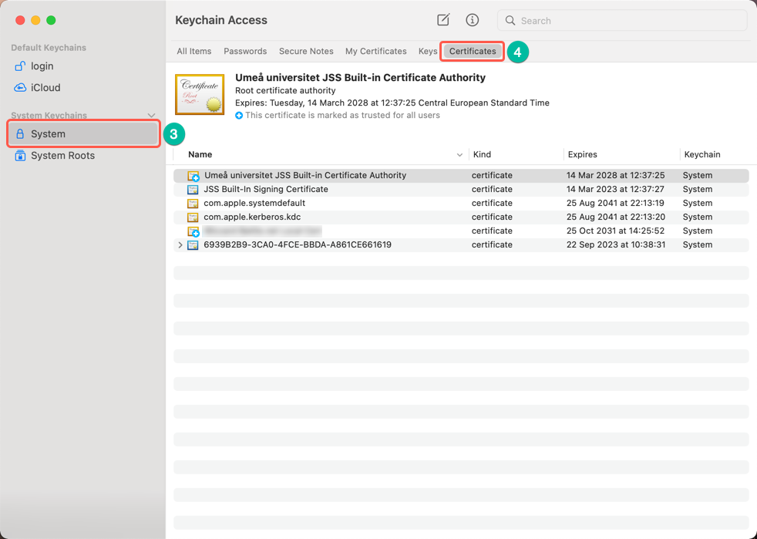Click the blue trusted plus badge icon
757x539 pixels.
click(238, 116)
